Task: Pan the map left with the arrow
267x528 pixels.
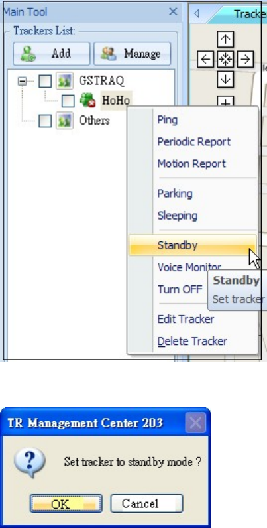Action: (x=205, y=60)
